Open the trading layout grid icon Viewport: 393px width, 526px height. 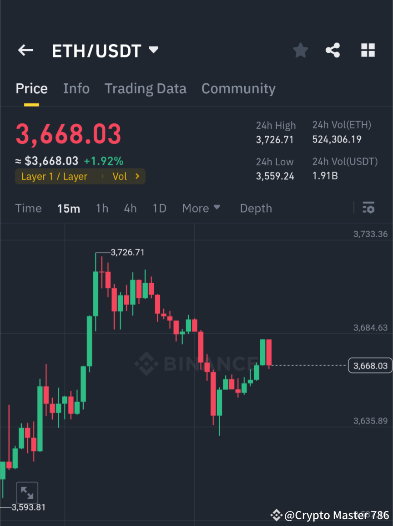(368, 50)
